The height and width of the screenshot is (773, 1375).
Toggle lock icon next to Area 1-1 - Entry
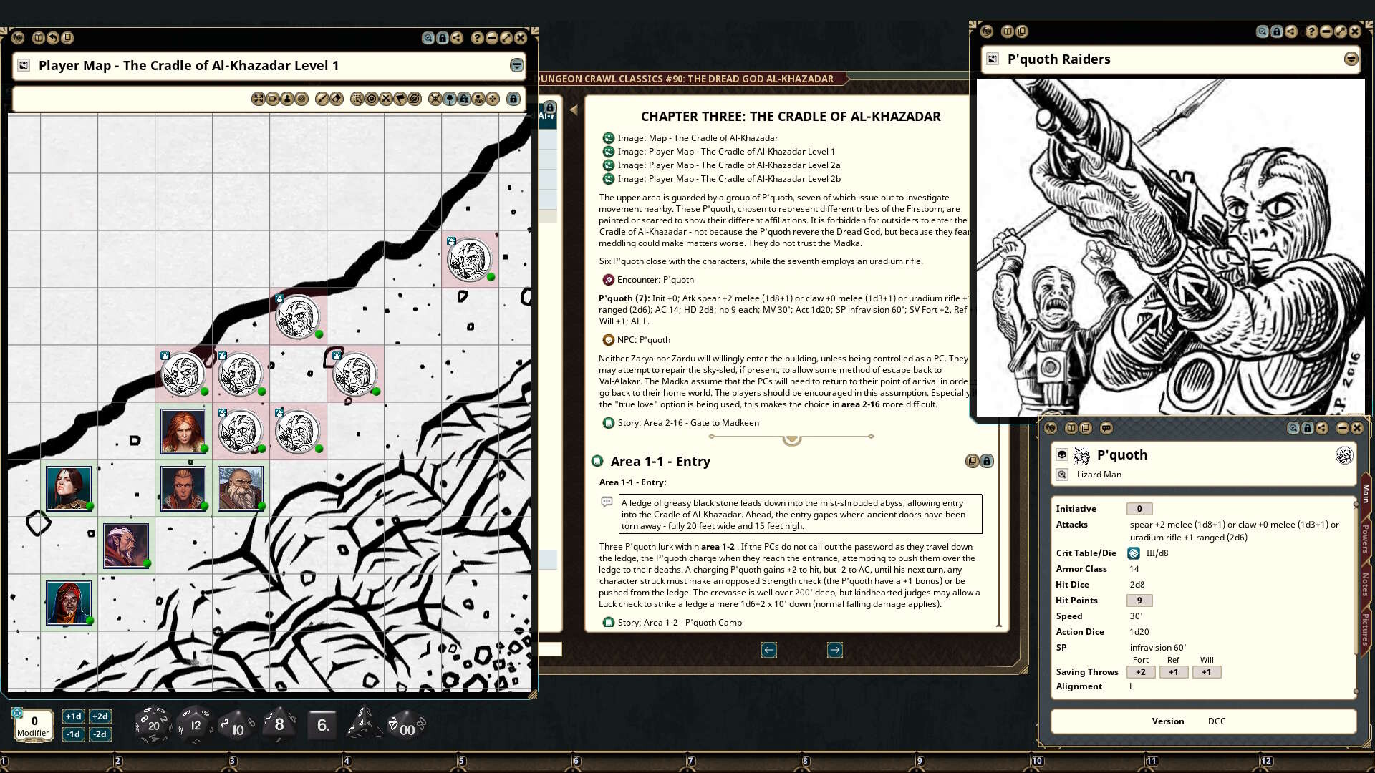(986, 461)
